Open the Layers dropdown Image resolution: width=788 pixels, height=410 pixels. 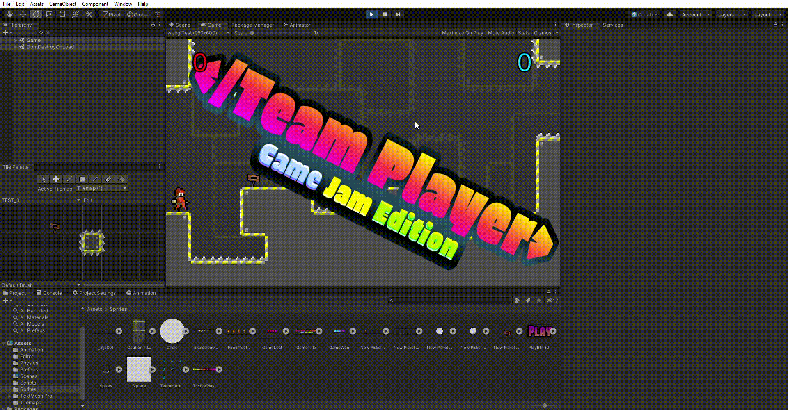pyautogui.click(x=732, y=14)
